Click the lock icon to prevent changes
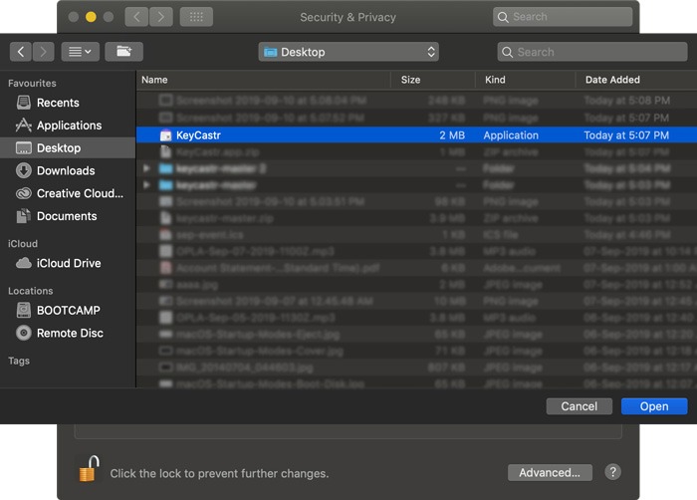The width and height of the screenshot is (697, 500). click(89, 469)
